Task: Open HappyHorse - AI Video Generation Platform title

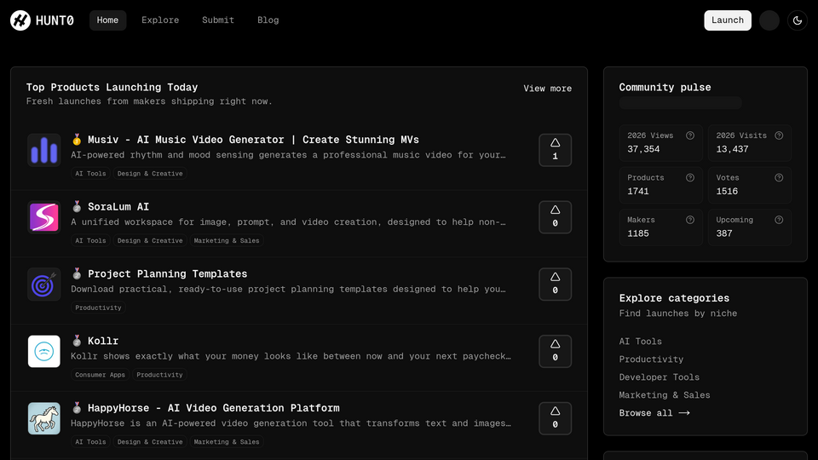Action: pos(213,408)
